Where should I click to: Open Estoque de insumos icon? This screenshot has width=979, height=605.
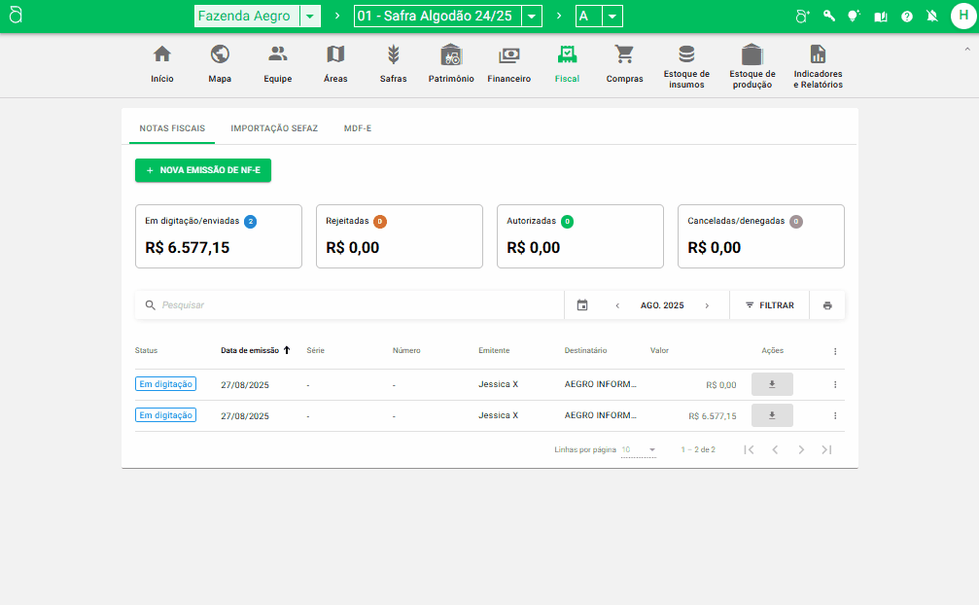pyautogui.click(x=686, y=54)
